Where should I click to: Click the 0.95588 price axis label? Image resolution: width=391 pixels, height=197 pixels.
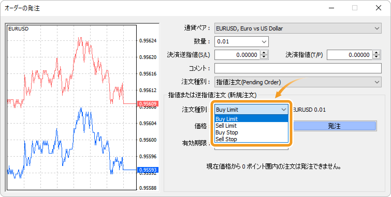click(x=148, y=188)
